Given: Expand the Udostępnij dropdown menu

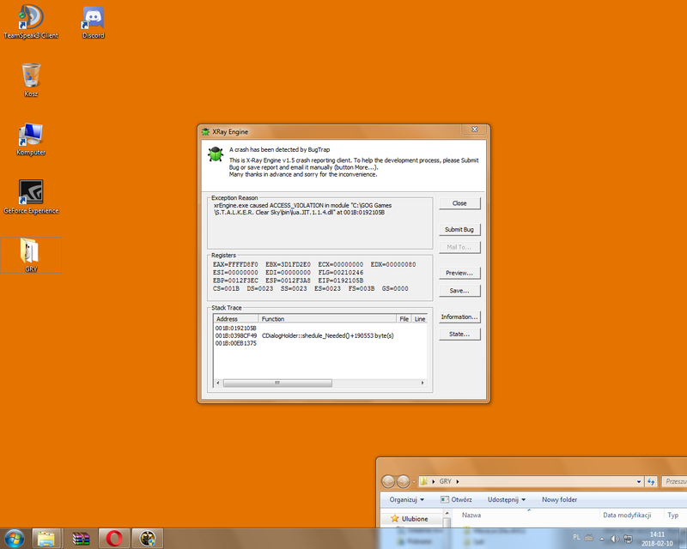Looking at the screenshot, I should 508,499.
